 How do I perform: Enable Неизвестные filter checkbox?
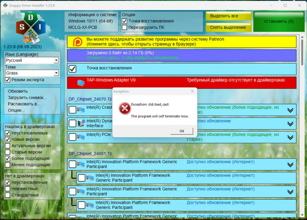tap(8, 189)
